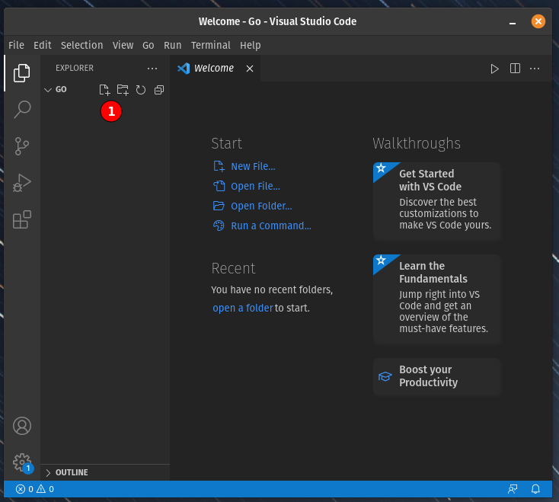This screenshot has width=559, height=502.
Task: Open Get Started with VS Code walkthrough
Action: (x=437, y=201)
